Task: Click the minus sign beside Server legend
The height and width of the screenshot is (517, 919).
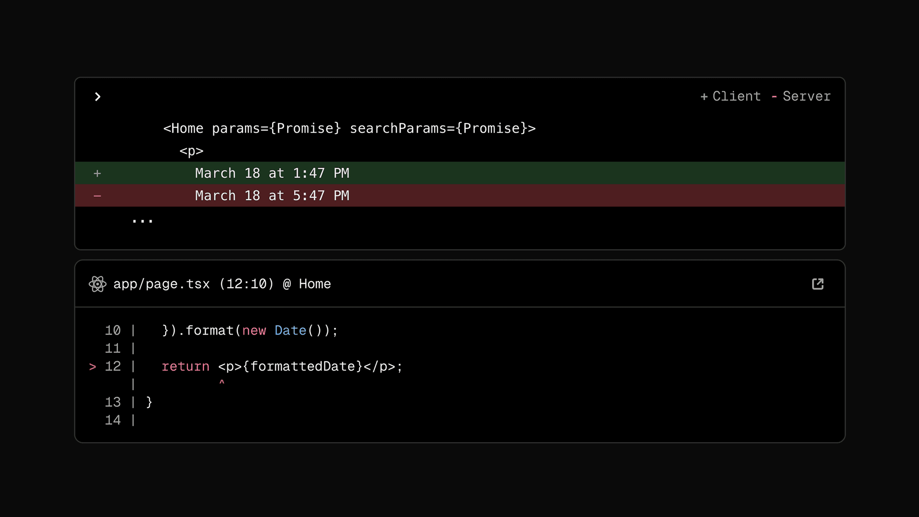Action: (x=774, y=97)
